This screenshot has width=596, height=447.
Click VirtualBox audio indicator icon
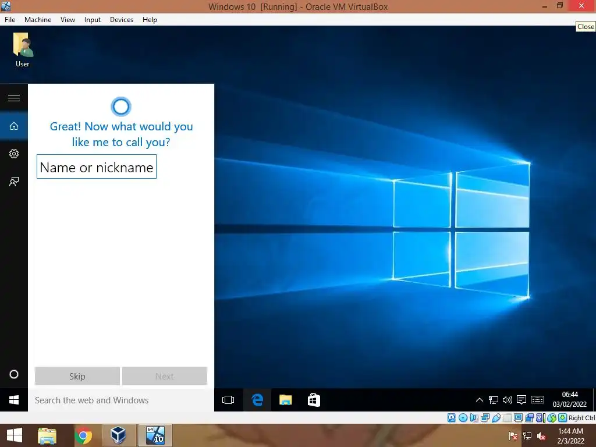tap(474, 418)
